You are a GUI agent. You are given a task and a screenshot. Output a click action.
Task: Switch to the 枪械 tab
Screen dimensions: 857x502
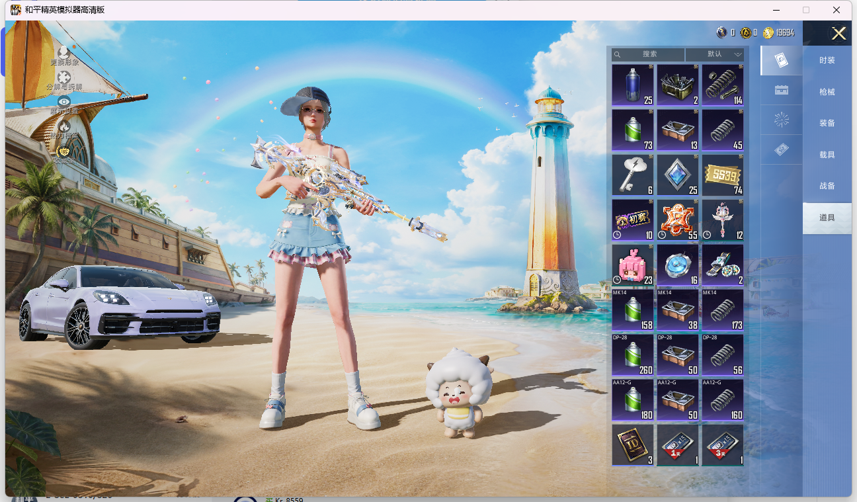pyautogui.click(x=827, y=92)
